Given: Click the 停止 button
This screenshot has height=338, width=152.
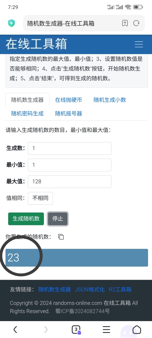Looking at the screenshot, I should point(58,219).
